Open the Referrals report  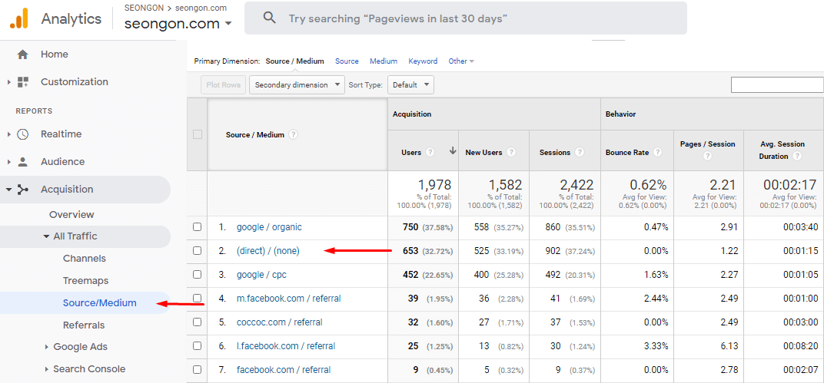point(84,325)
